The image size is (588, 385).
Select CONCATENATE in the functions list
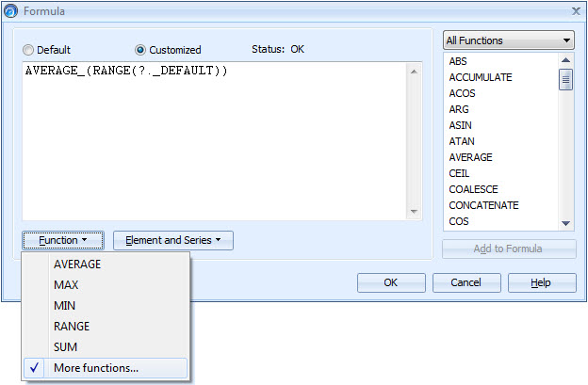(x=483, y=205)
